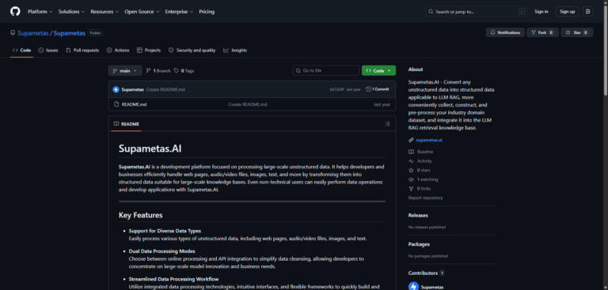This screenshot has height=290, width=608.
Task: Open the Releases heading link
Action: pos(418,215)
